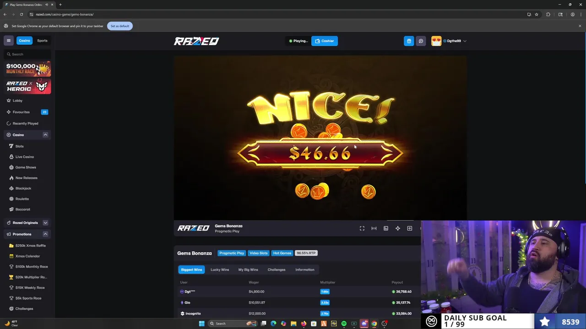Switch to the Sports section toggle

(x=42, y=41)
